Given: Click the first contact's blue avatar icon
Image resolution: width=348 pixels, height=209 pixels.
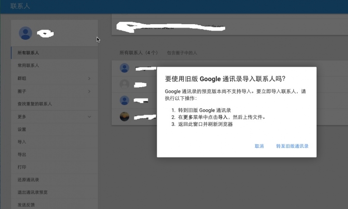Looking at the screenshot, I should [125, 68].
